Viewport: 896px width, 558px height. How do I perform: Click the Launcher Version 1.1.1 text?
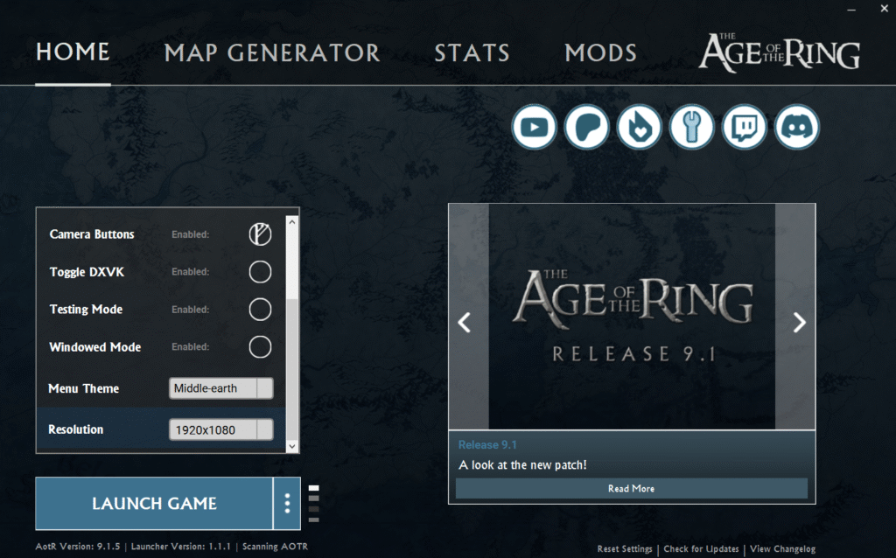point(180,547)
